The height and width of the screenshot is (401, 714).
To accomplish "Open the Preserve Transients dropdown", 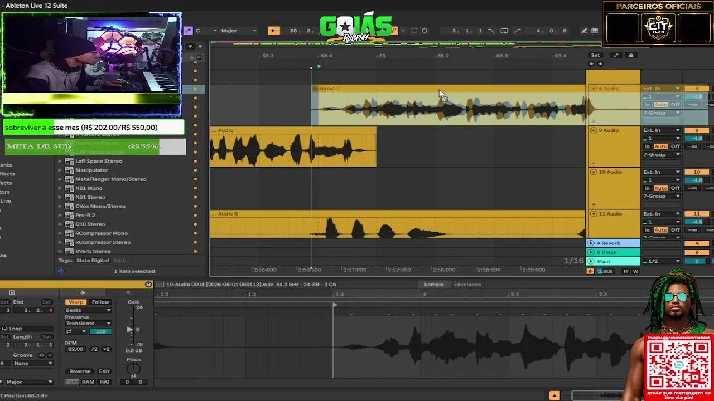I will coord(88,323).
